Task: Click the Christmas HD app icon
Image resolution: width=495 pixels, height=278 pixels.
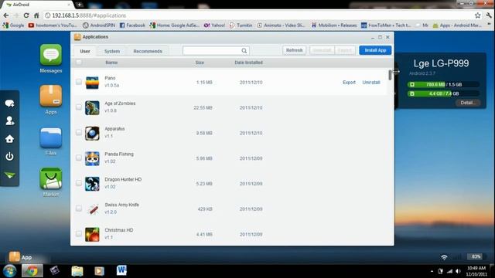Action: click(x=92, y=235)
